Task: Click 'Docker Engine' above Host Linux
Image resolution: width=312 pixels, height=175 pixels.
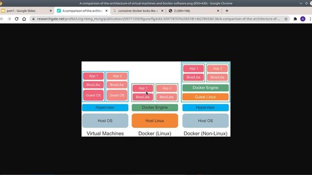Action: pos(155,107)
